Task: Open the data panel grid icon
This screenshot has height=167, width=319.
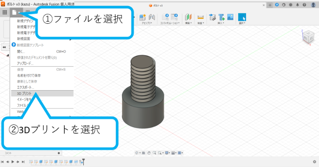Action: [x=5, y=12]
